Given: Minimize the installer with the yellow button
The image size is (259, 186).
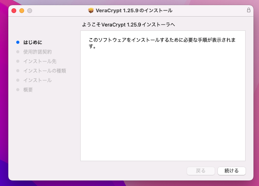Looking at the screenshot, I should pos(22,10).
